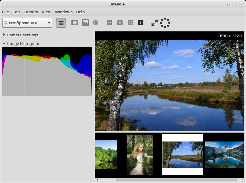Select the blonde woman portrait thumbnail

pyautogui.click(x=140, y=155)
